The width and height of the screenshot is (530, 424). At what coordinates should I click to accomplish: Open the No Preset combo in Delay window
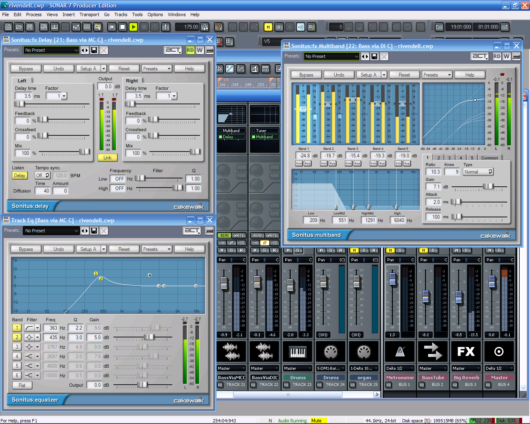pyautogui.click(x=51, y=50)
